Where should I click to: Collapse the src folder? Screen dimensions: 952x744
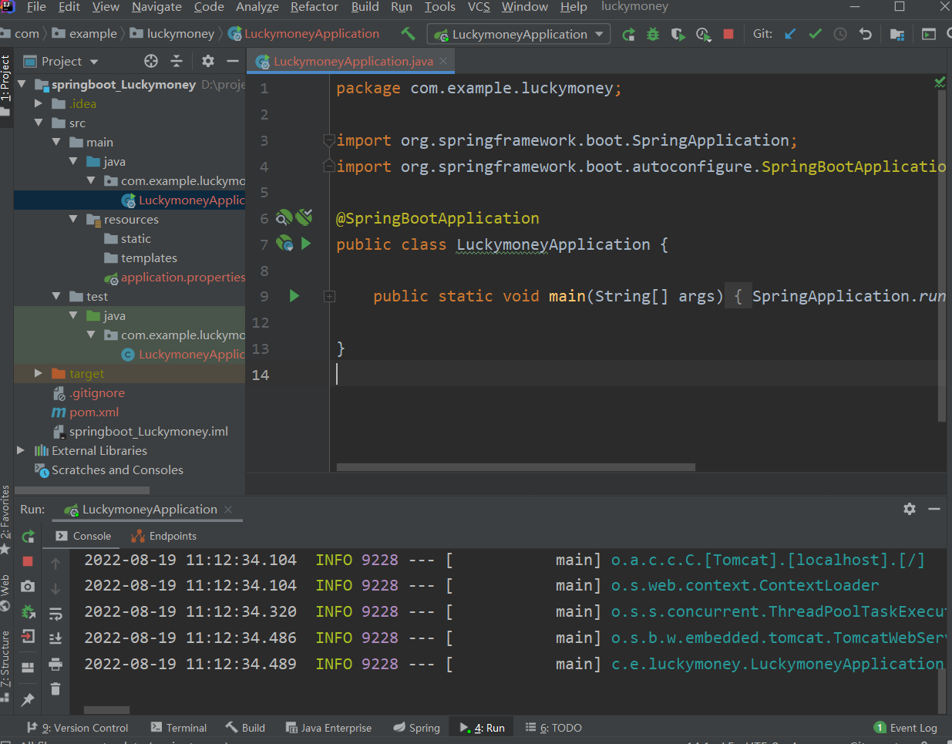pos(39,123)
